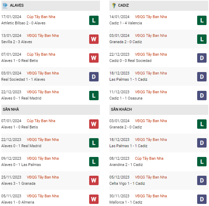Click the D badge for Real Sociedad 1-1 Alaves
The height and width of the screenshot is (206, 209).
93,77
